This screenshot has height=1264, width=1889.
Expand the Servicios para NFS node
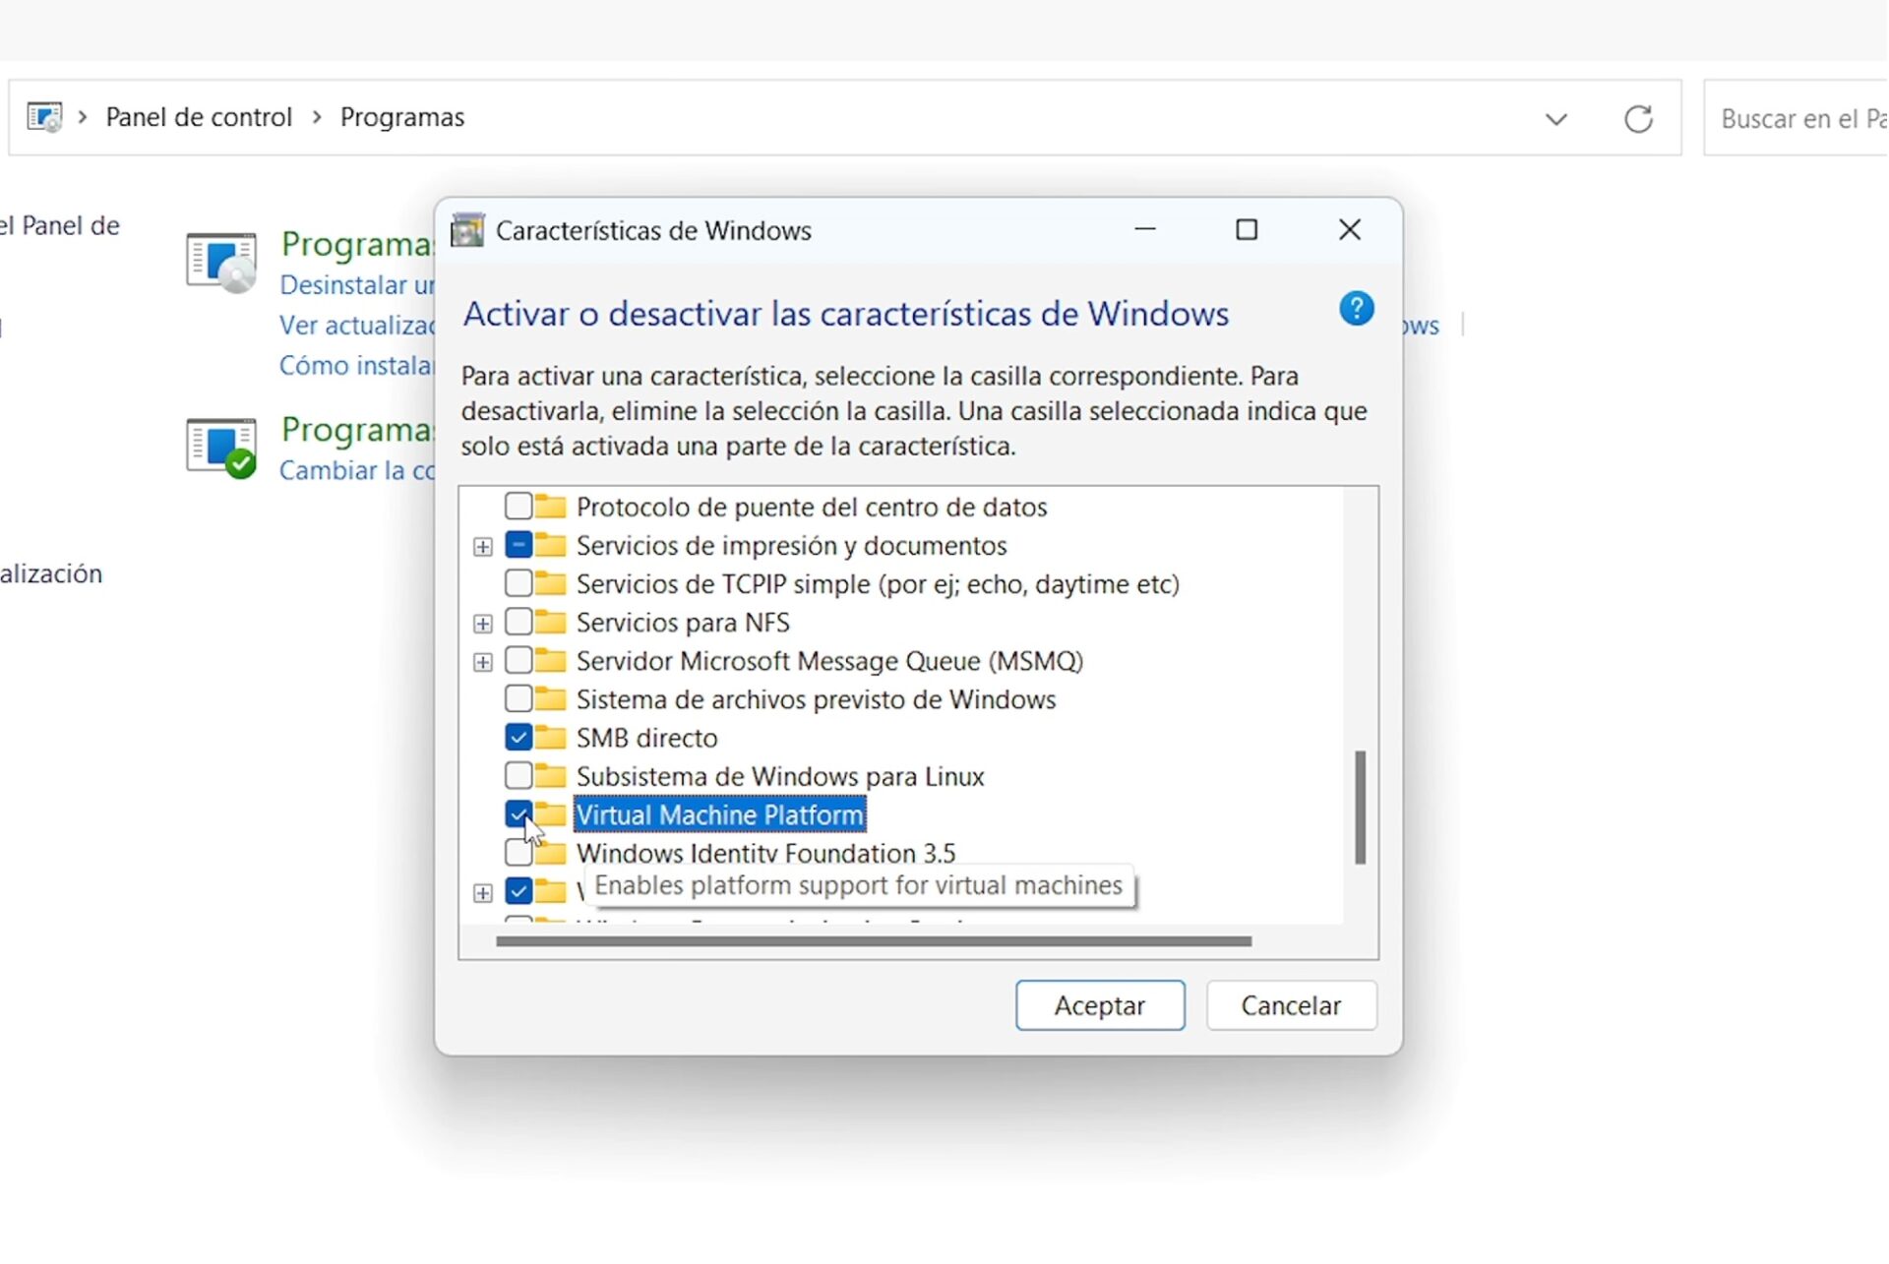[x=483, y=625]
